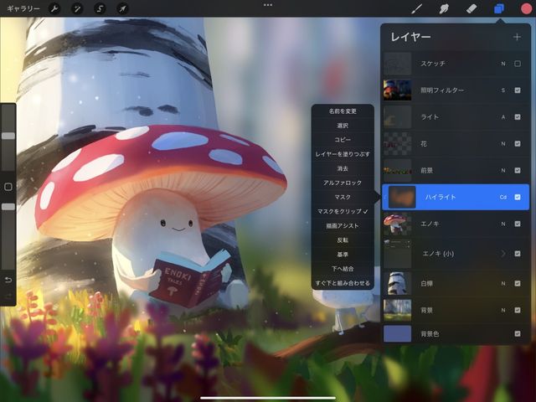The image size is (536, 402).
Task: Select the Smudge tool
Action: 444,8
